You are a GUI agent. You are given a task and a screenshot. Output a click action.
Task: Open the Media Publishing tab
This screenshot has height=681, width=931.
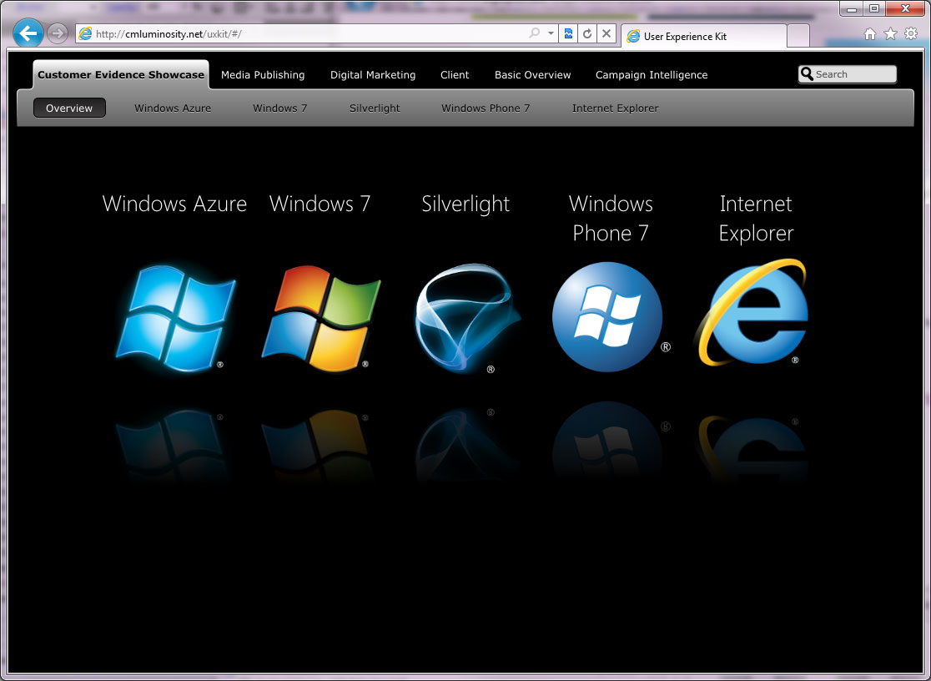pyautogui.click(x=263, y=75)
